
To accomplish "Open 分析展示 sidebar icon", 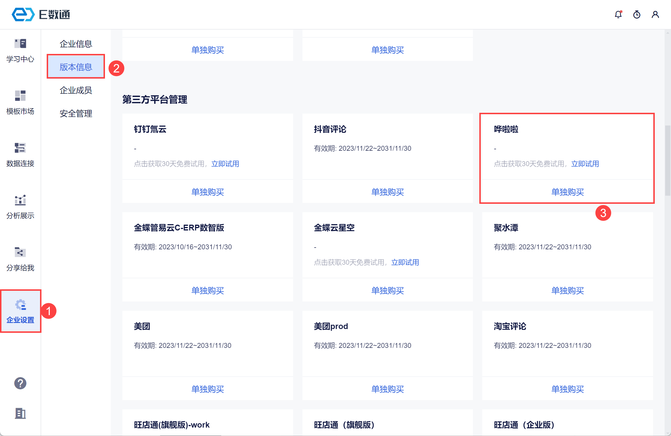I will tap(20, 207).
